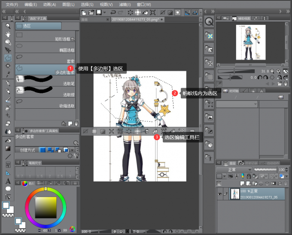Click the trash icon in sub tool panel
This screenshot has width=292, height=235.
(76, 124)
